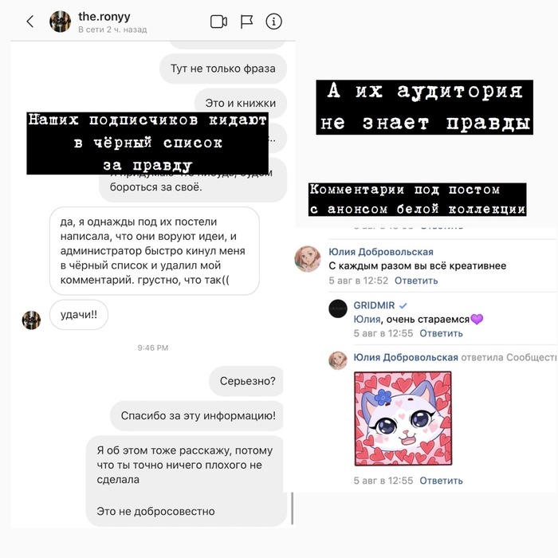This screenshot has width=558, height=558.
Task: Click Ответить under 'С каждым разом' comment
Action: (416, 281)
